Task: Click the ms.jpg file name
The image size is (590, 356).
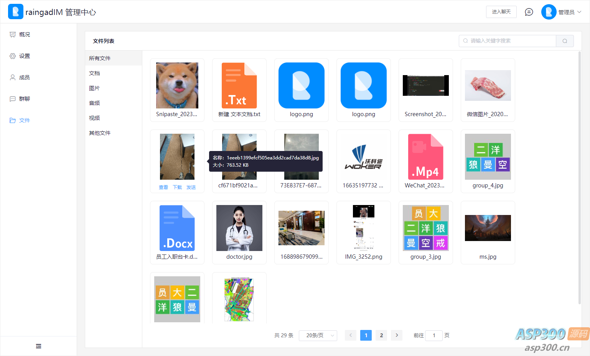Action: (x=488, y=257)
